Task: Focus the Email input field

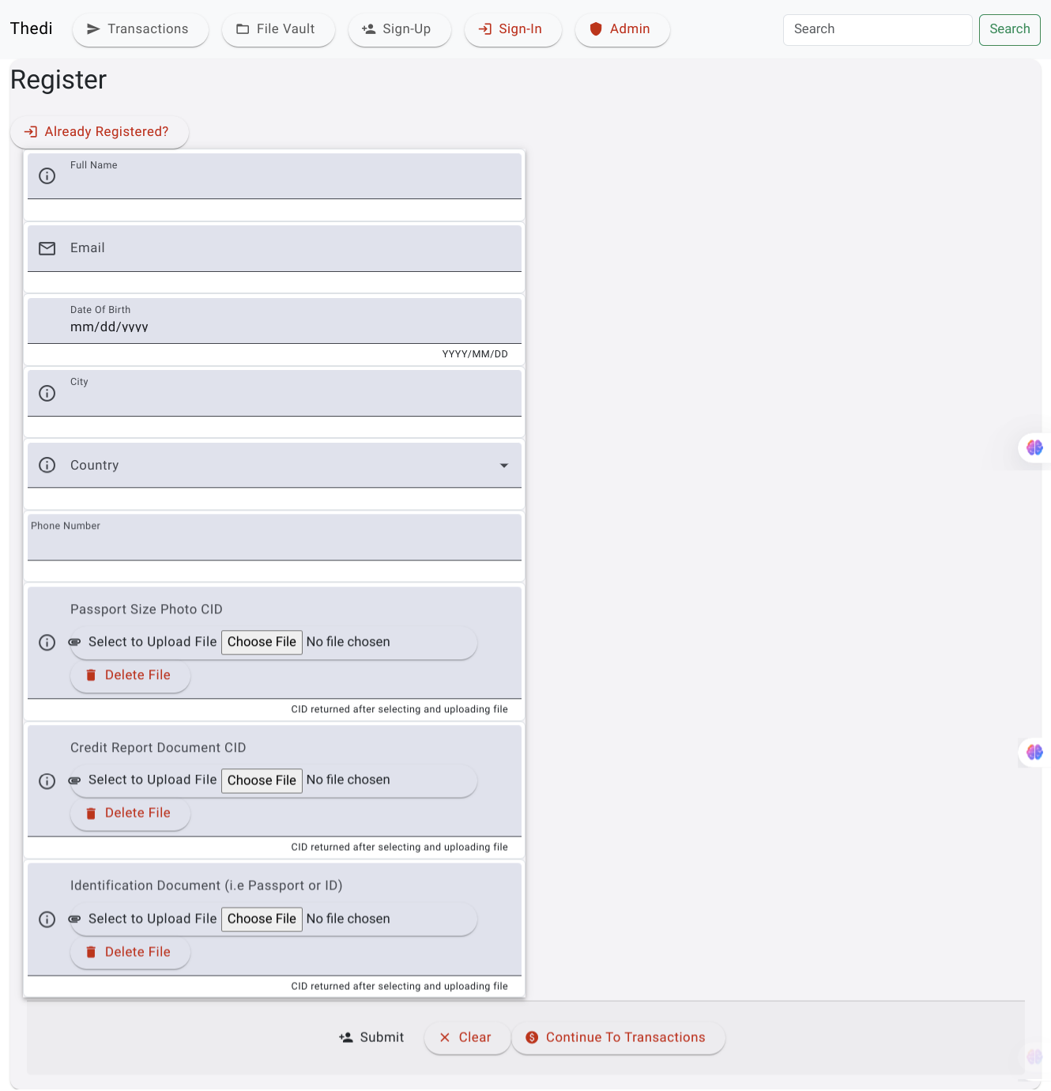Action: 274,248
